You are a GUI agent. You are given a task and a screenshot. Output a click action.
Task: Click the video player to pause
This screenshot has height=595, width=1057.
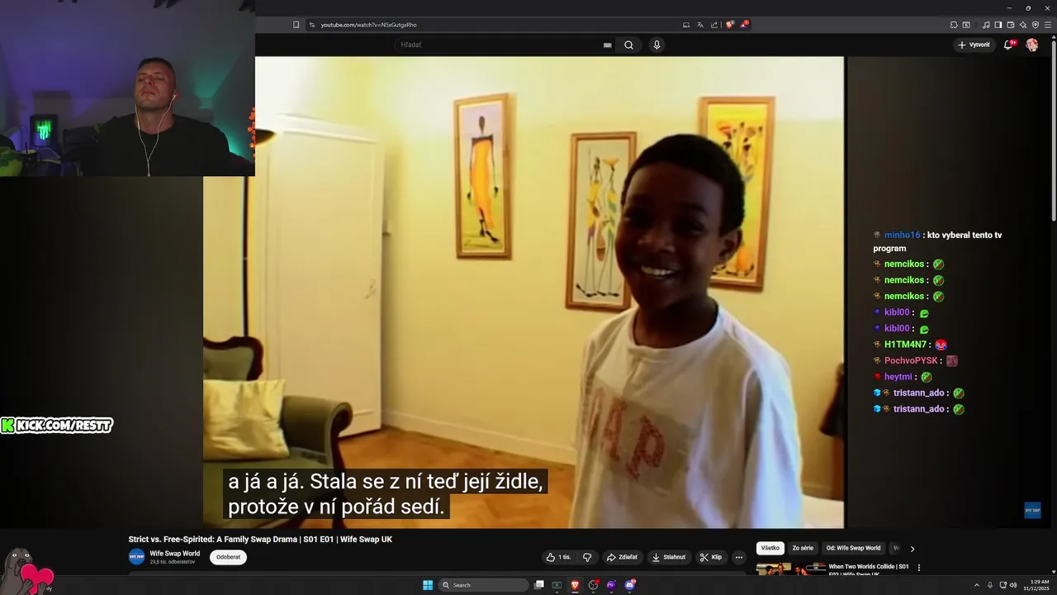[524, 293]
